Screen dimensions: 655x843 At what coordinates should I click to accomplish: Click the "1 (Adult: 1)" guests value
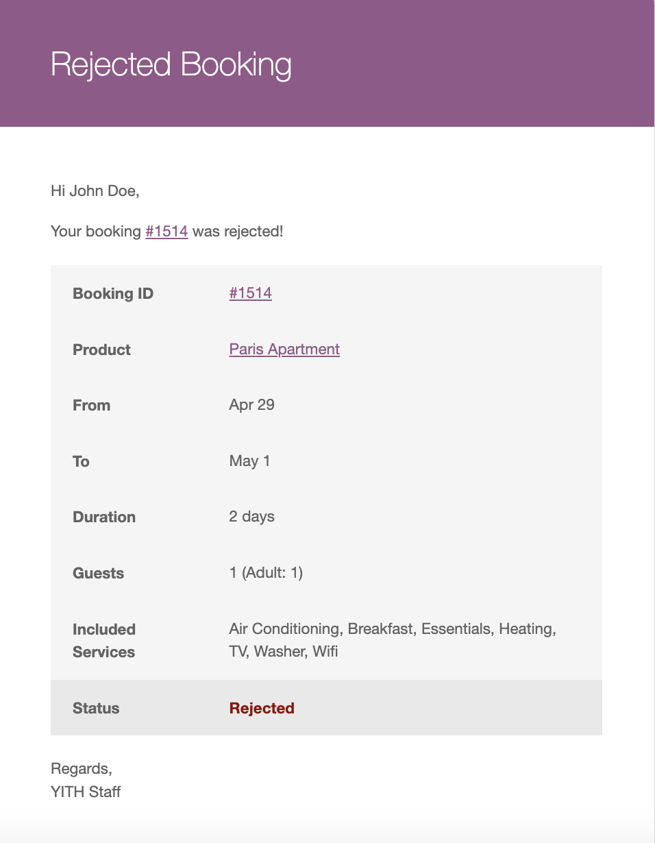266,573
